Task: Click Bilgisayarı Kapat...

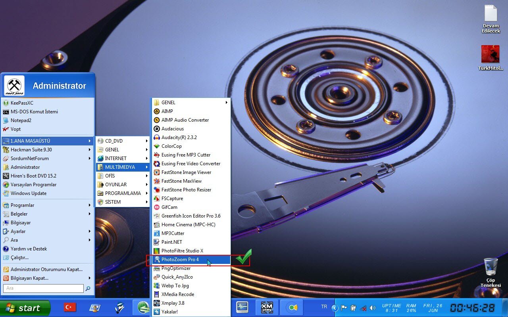Action: click(48, 278)
